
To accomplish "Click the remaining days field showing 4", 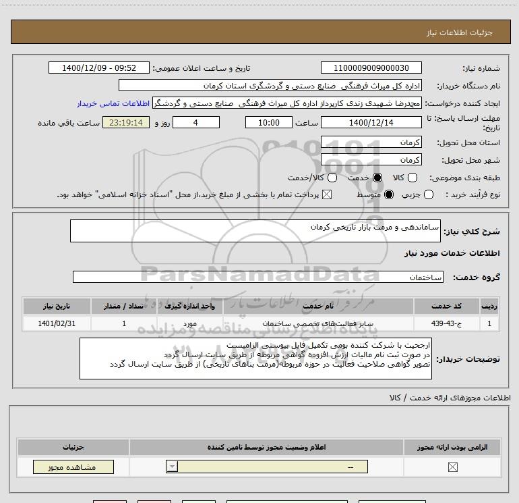I will click(196, 122).
